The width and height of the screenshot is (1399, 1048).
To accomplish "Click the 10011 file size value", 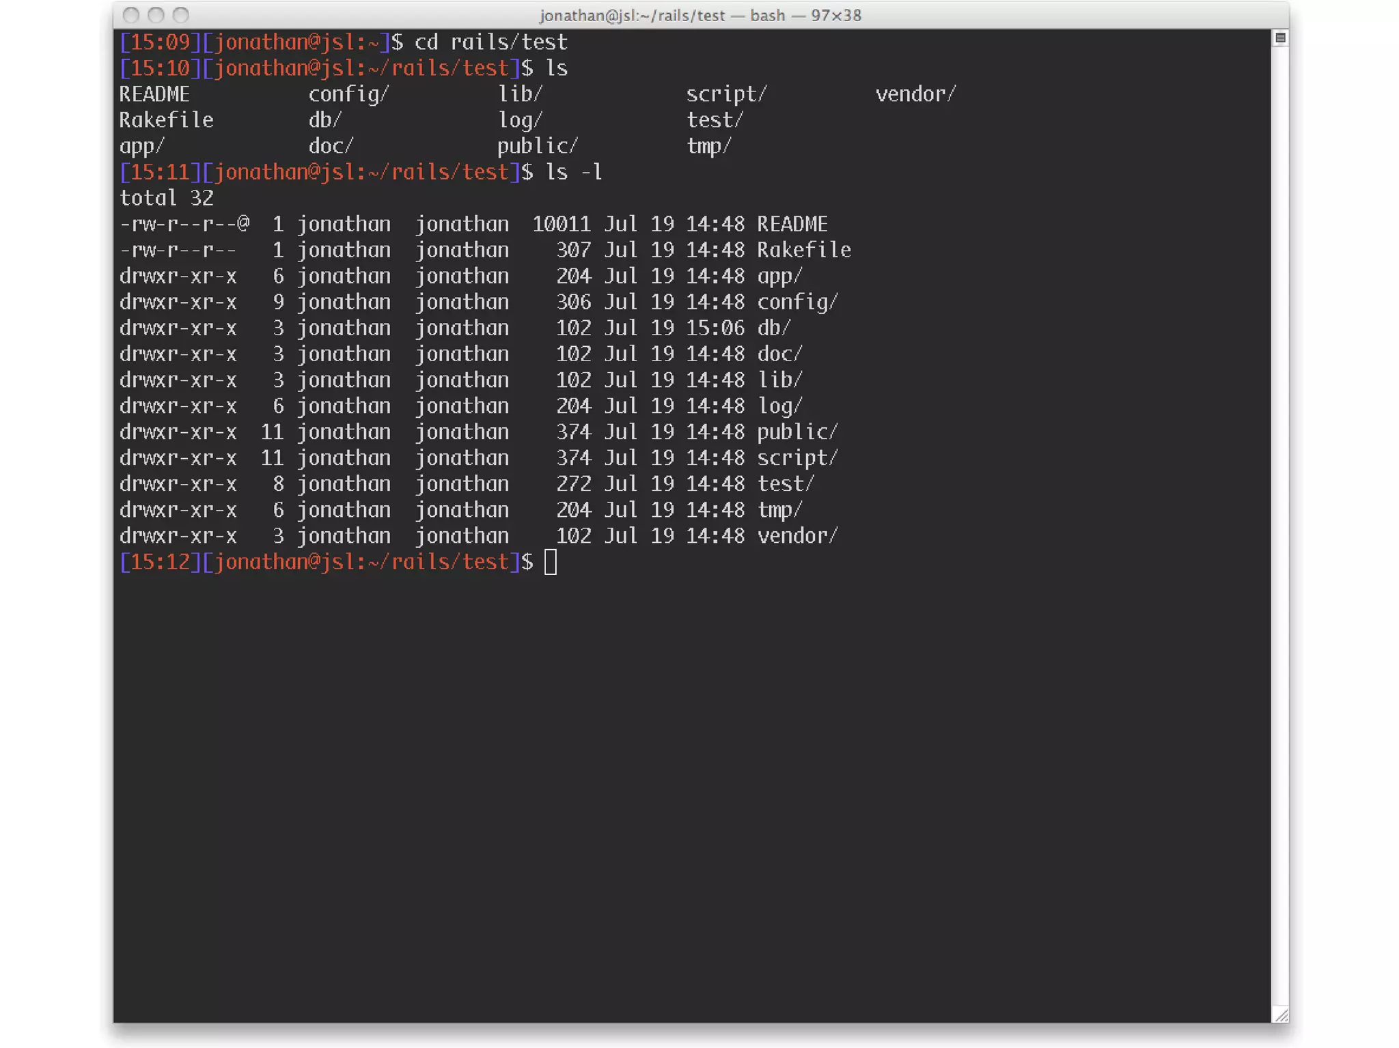I will pos(561,224).
